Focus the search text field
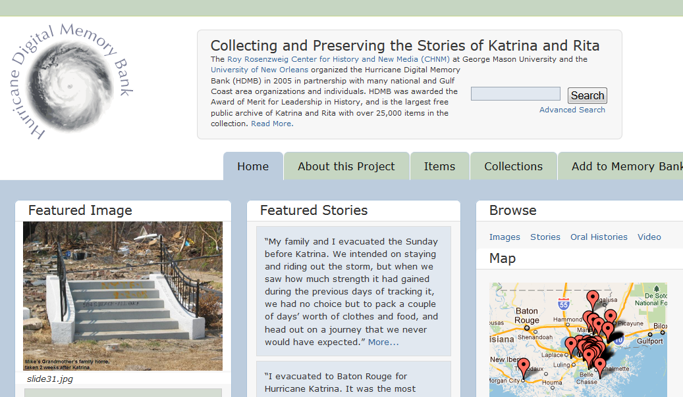Screen dimensions: 683x397 [516, 94]
